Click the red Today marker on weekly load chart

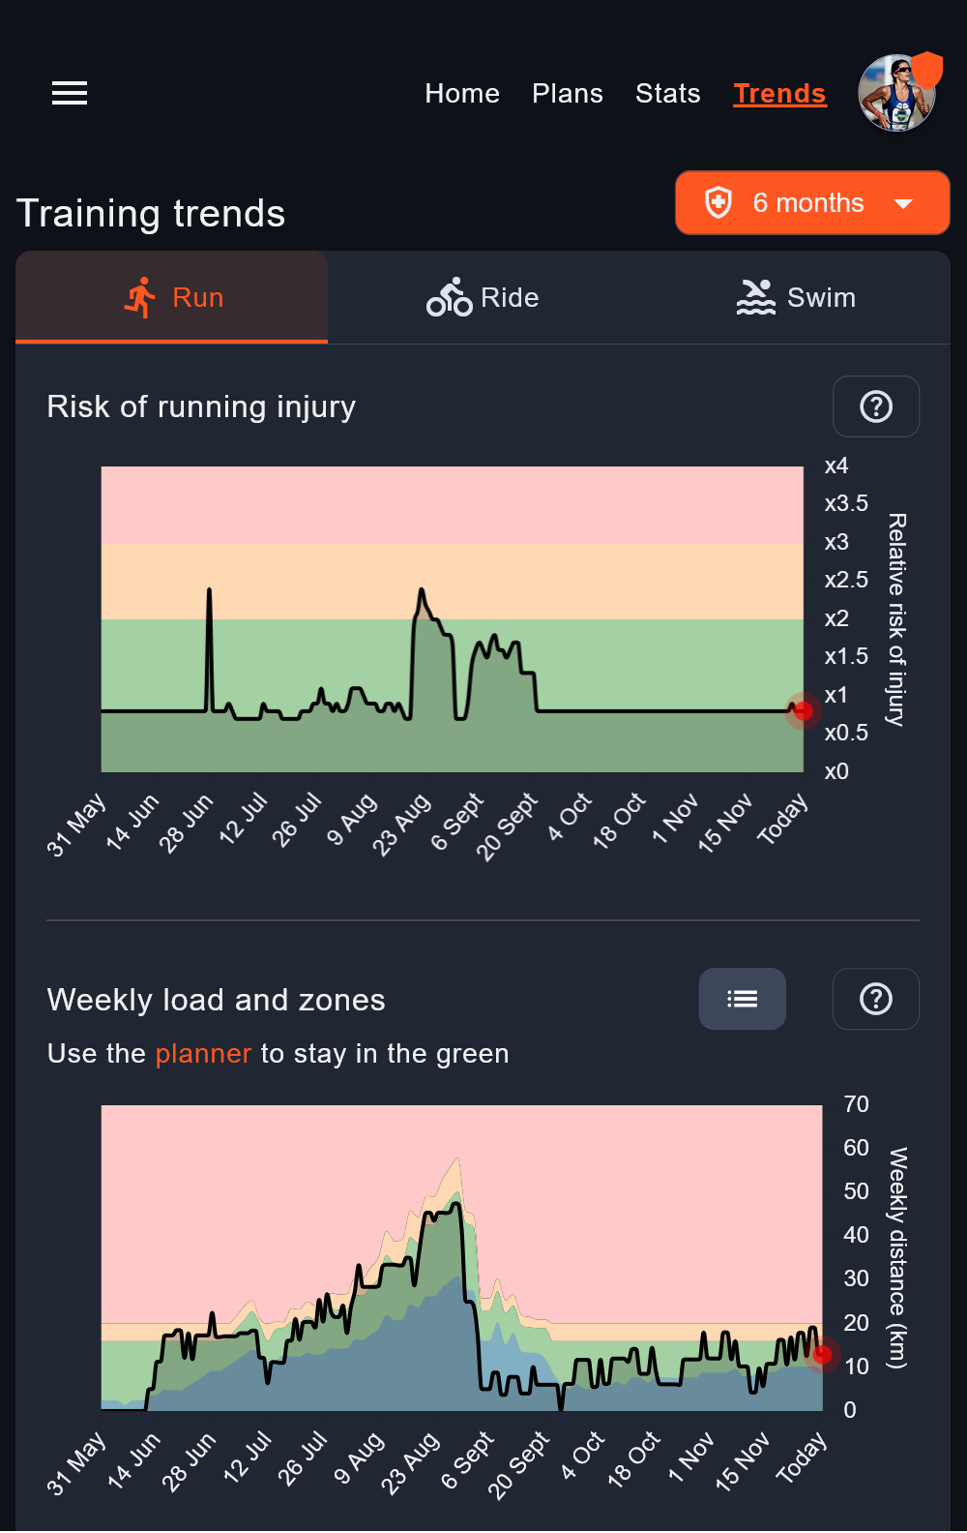[x=822, y=1354]
